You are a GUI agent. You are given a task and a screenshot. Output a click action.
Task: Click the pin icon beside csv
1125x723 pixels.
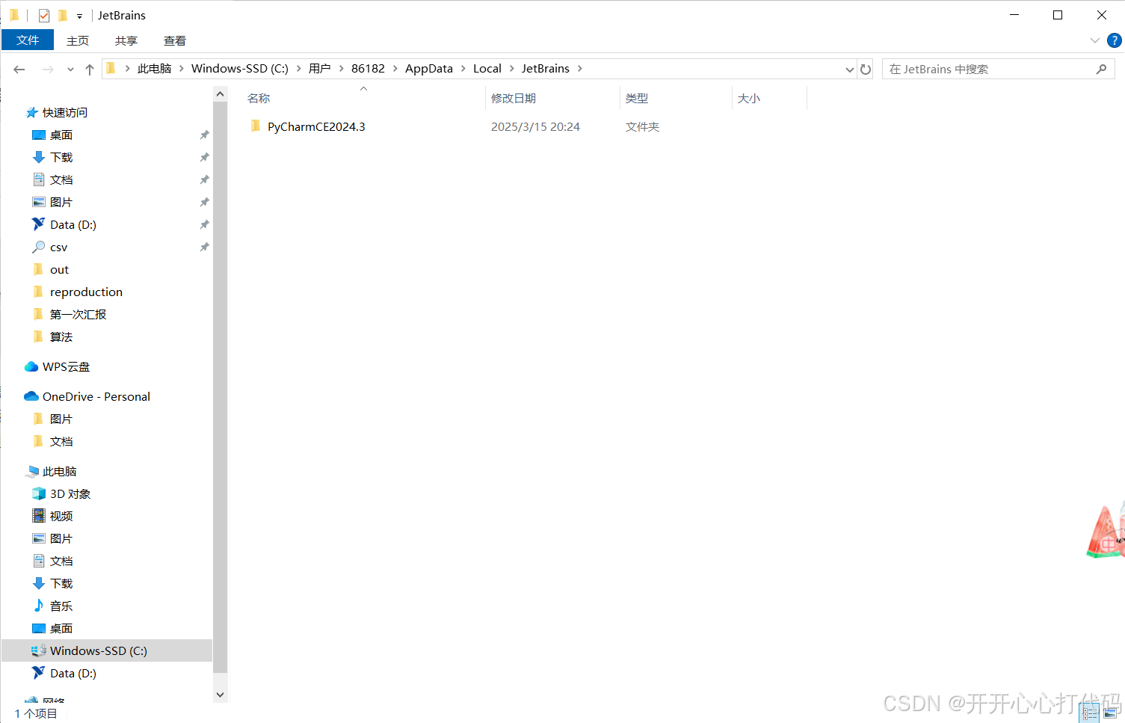point(204,247)
